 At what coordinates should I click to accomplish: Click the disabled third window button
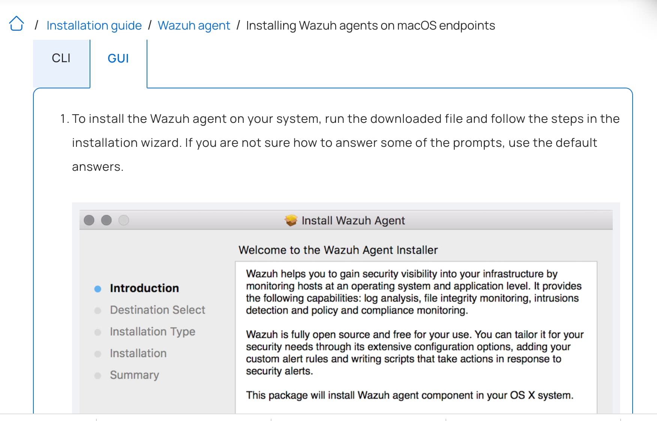tap(124, 220)
